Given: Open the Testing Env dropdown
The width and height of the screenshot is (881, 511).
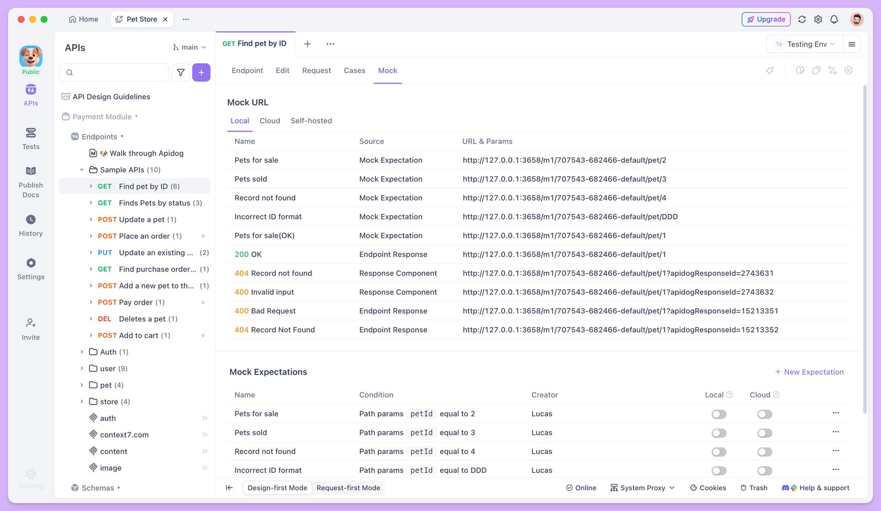Looking at the screenshot, I should click(805, 44).
